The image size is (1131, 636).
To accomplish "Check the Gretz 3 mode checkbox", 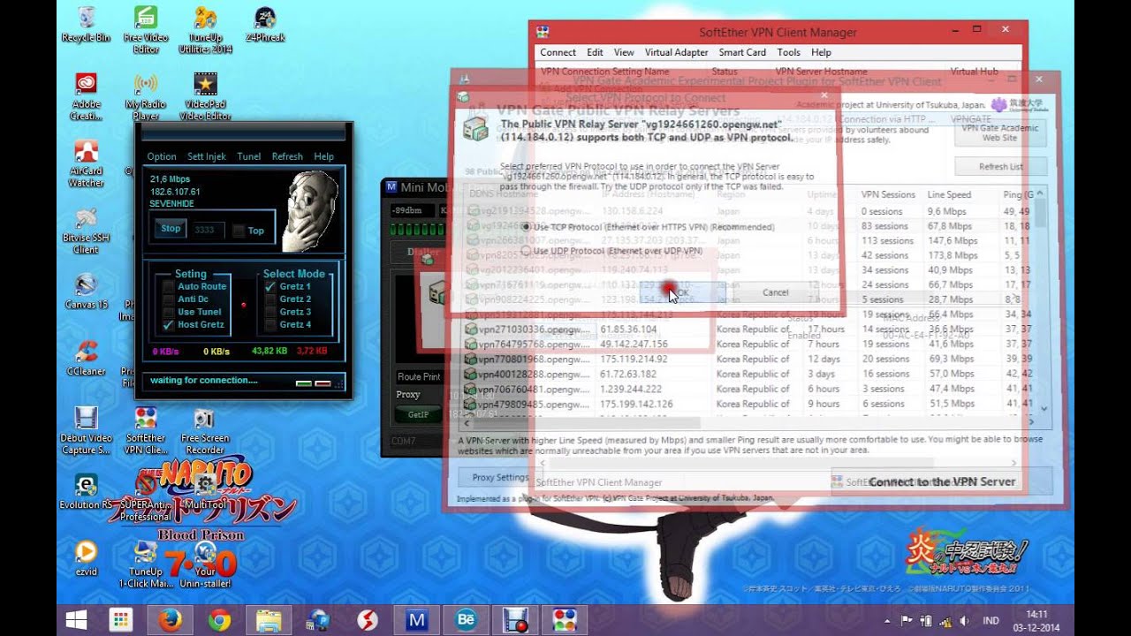I will tap(270, 312).
